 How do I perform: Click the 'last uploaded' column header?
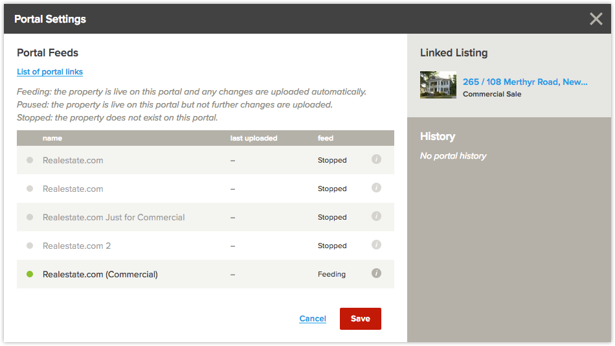[x=253, y=138]
